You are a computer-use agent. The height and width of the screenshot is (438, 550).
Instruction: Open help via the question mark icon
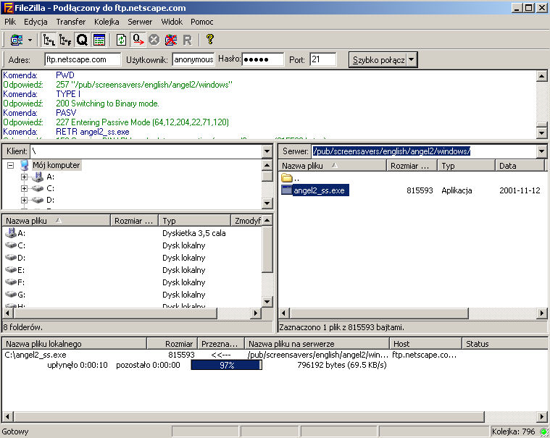[209, 39]
